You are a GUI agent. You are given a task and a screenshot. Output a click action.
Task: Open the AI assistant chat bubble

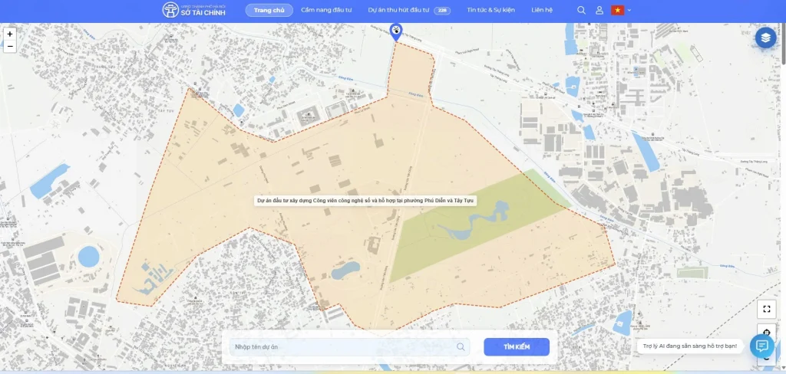[762, 346]
